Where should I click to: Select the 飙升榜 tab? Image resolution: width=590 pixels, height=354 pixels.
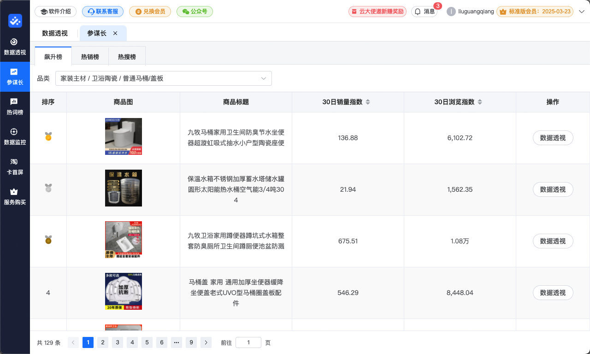click(53, 57)
